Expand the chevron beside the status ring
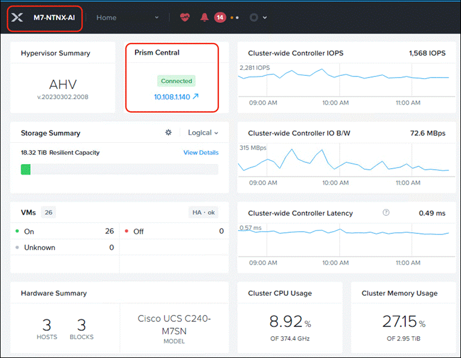The height and width of the screenshot is (358, 461). point(264,18)
